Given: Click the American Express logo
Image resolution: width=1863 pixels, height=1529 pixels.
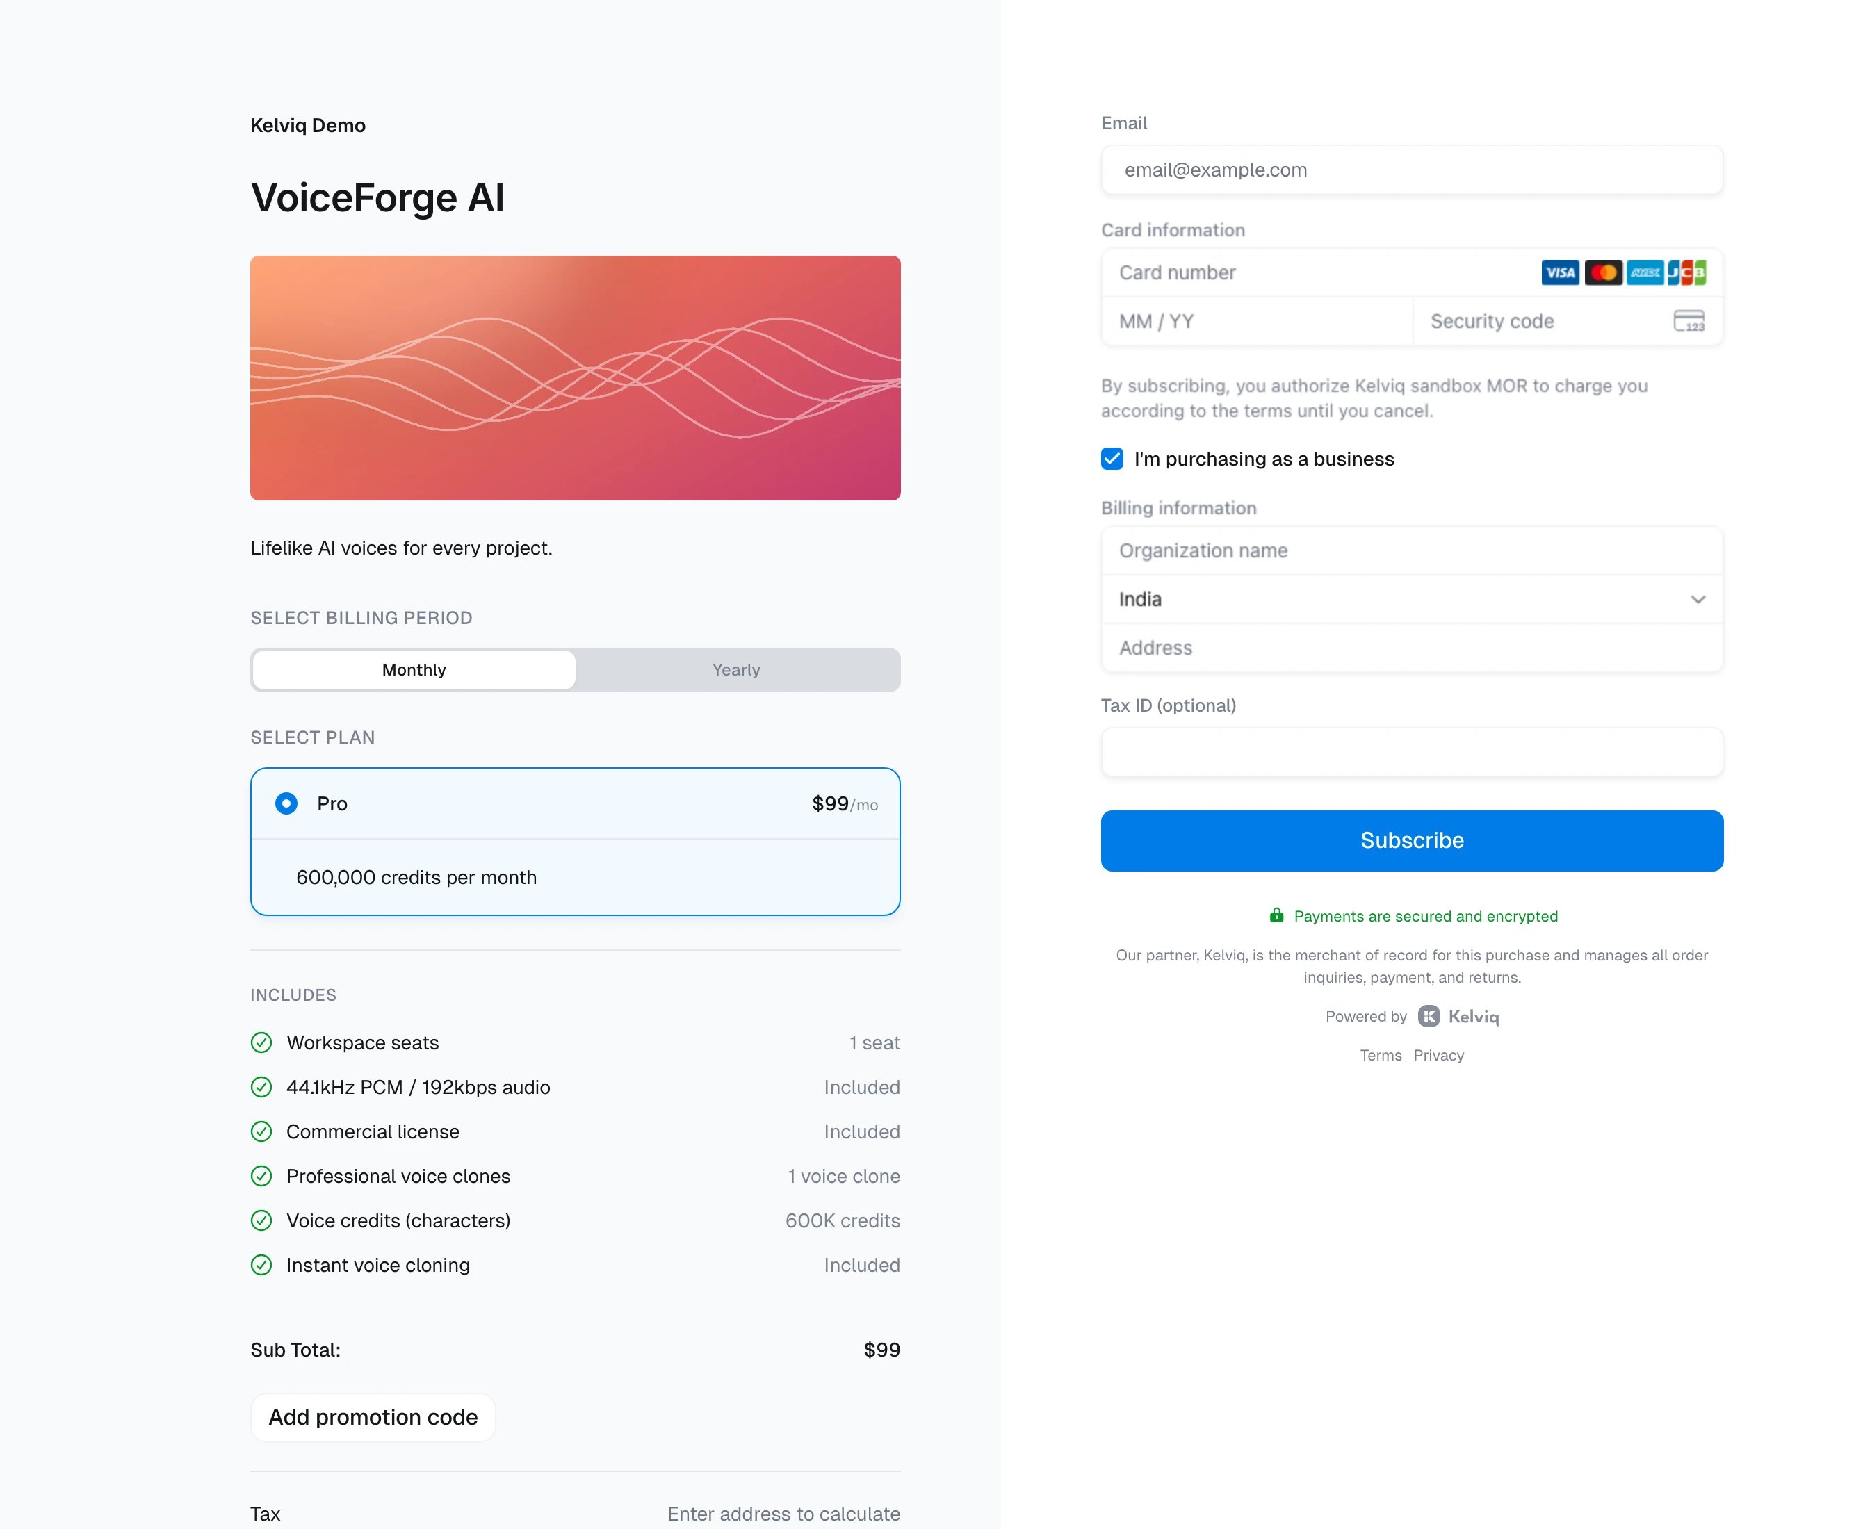Looking at the screenshot, I should pyautogui.click(x=1645, y=273).
